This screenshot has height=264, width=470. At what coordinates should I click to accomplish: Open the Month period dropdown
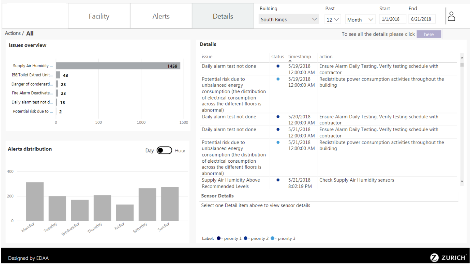pos(360,20)
